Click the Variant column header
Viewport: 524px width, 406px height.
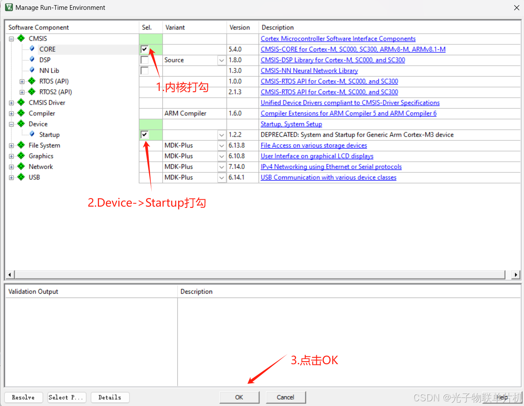[194, 27]
